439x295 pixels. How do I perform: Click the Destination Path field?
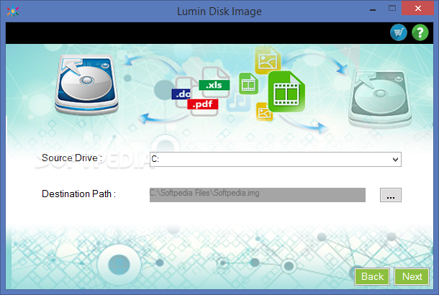click(258, 195)
